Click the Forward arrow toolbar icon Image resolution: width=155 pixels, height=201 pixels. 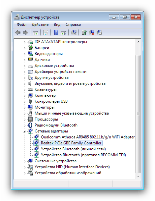click(25, 33)
